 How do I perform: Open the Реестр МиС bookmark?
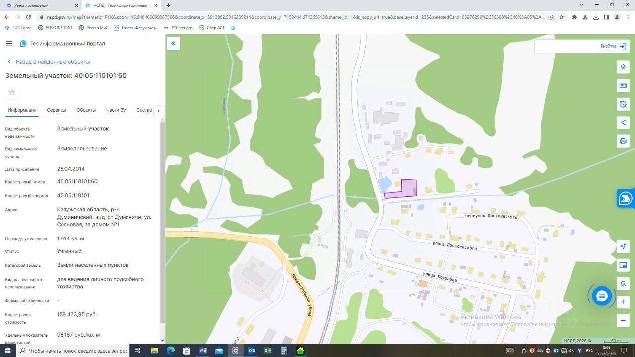93,28
